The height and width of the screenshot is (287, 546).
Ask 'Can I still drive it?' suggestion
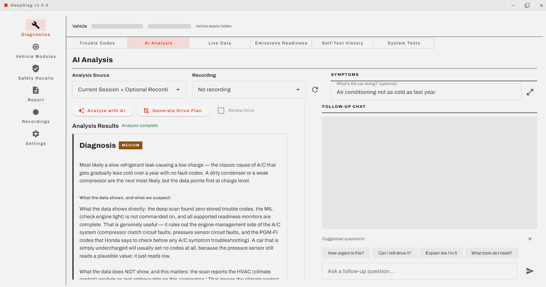point(395,253)
